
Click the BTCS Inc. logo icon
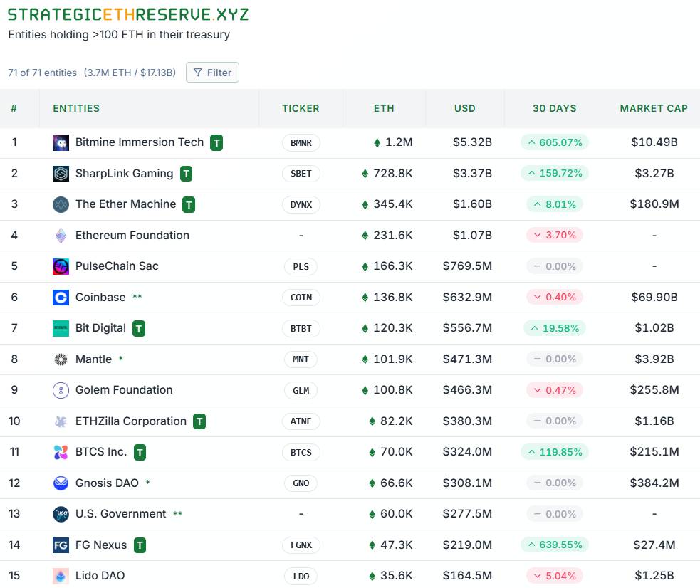point(61,452)
